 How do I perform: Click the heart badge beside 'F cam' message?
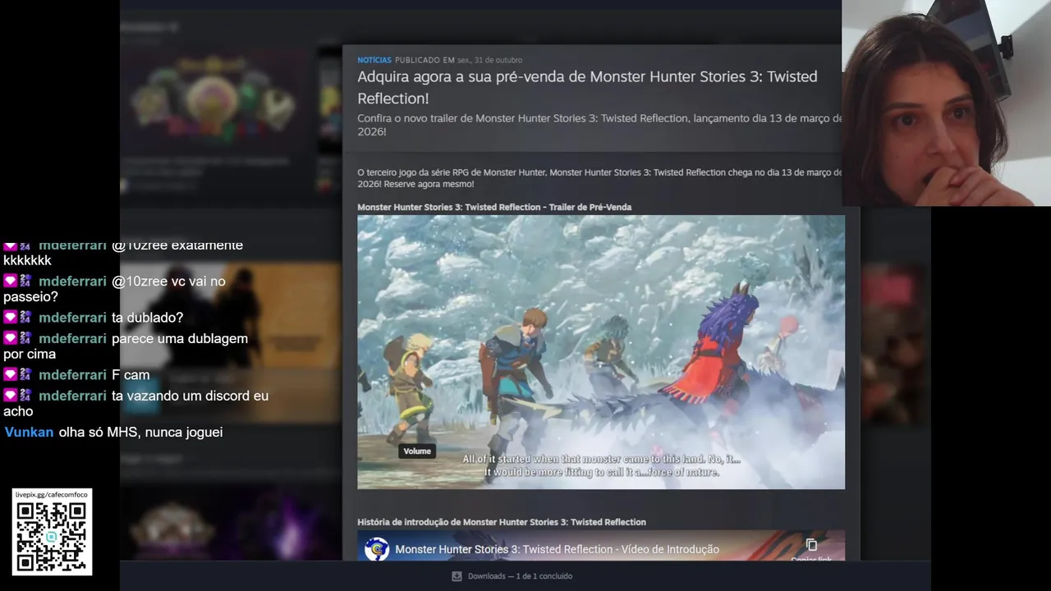[10, 374]
